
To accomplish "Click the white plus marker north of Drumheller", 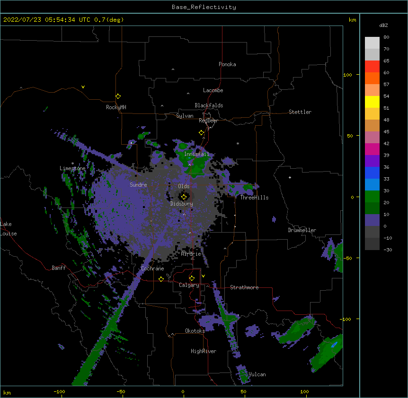I will click(x=290, y=177).
